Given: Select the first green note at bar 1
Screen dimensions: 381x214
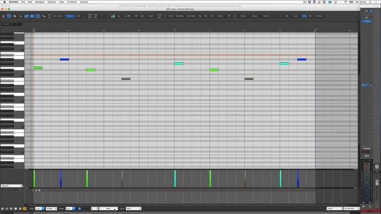Looking at the screenshot, I should click(x=38, y=68).
